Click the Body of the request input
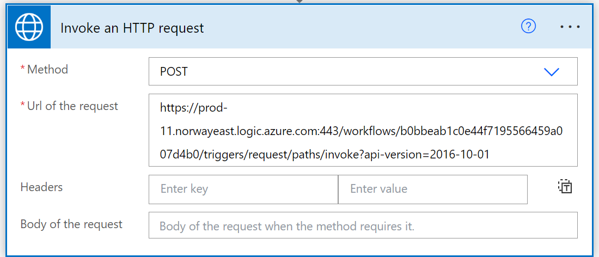 pyautogui.click(x=363, y=225)
